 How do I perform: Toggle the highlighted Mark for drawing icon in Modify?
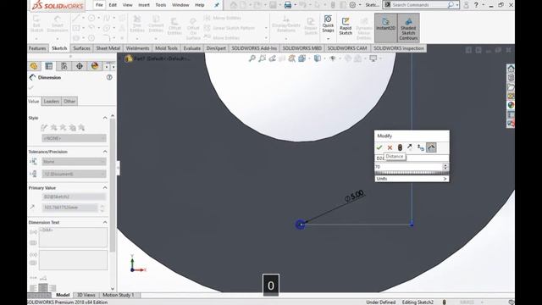coord(431,147)
